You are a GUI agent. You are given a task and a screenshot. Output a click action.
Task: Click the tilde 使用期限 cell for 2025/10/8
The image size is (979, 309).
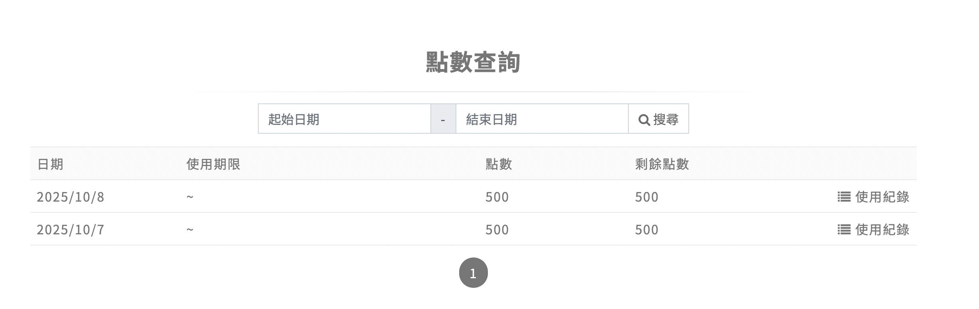pos(190,197)
